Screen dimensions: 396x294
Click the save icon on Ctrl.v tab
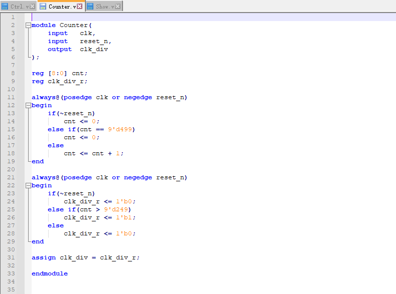pyautogui.click(x=5, y=7)
